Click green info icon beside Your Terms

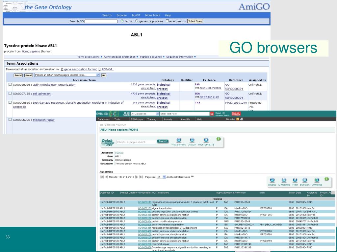219,139
